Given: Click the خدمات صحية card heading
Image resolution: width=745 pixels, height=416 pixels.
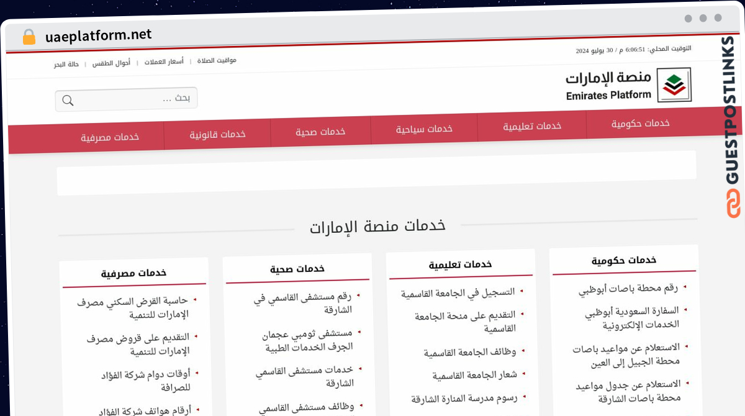Looking at the screenshot, I should [297, 269].
